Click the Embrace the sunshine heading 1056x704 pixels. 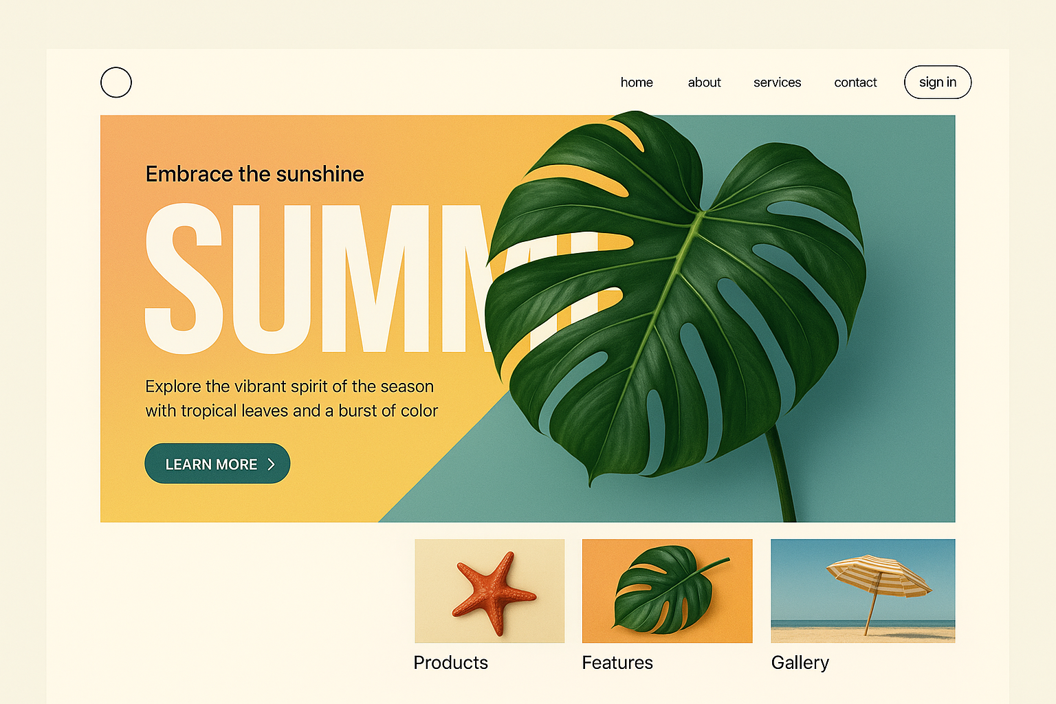254,174
